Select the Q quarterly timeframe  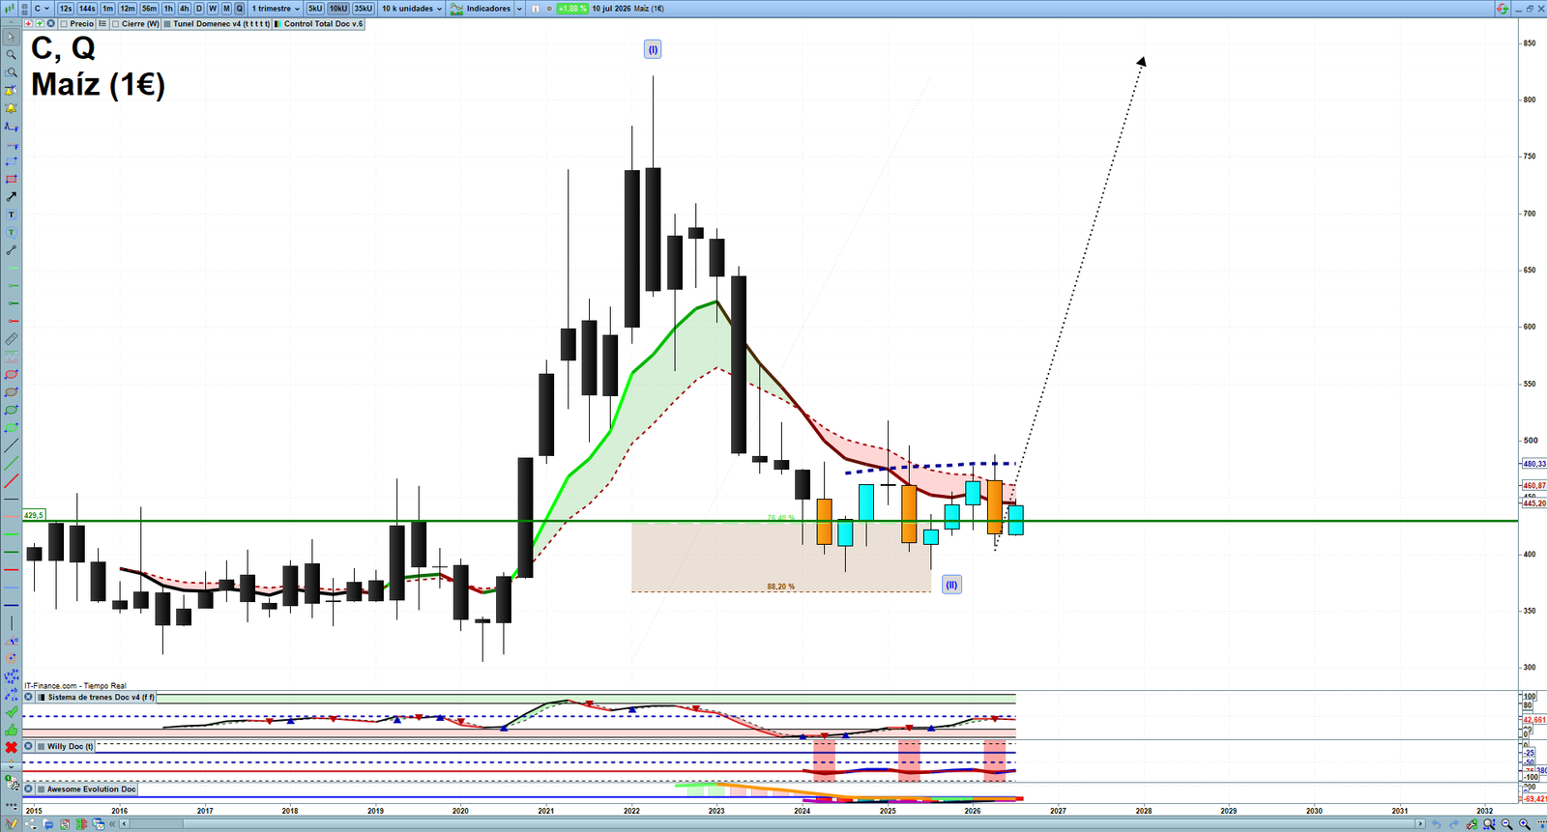240,9
